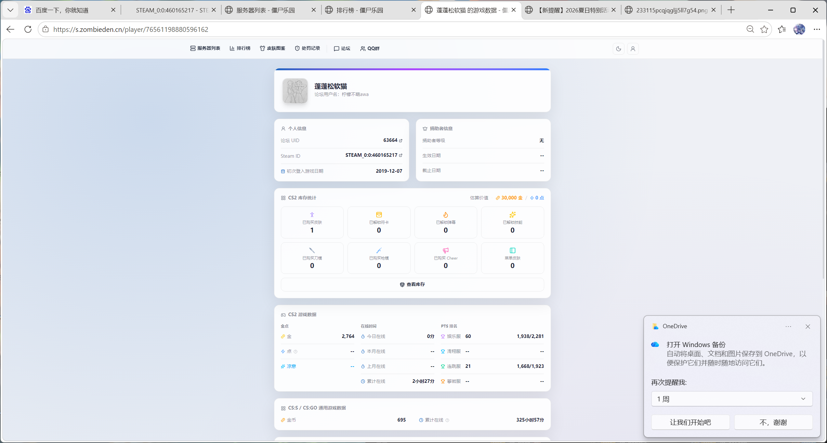Open a new browser tab
827x443 pixels.
[x=731, y=10]
